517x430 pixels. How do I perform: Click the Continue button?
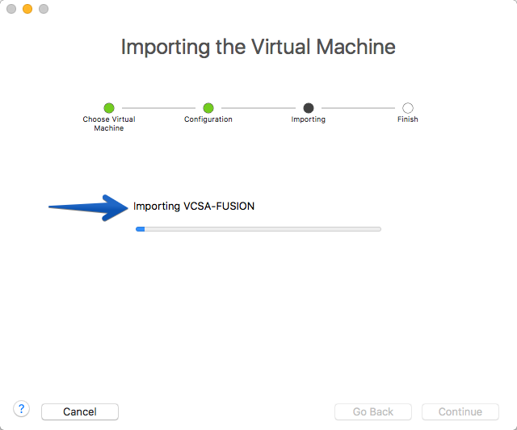tap(460, 411)
